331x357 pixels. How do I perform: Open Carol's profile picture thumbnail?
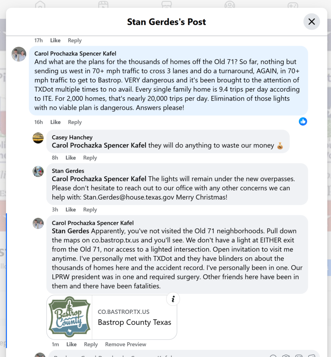(19, 54)
